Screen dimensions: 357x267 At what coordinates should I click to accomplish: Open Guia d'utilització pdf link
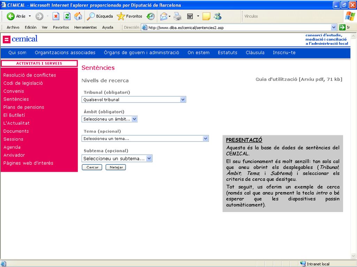tap(299, 79)
